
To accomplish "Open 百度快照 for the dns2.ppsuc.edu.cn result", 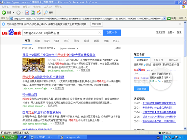I will pos(85,71).
